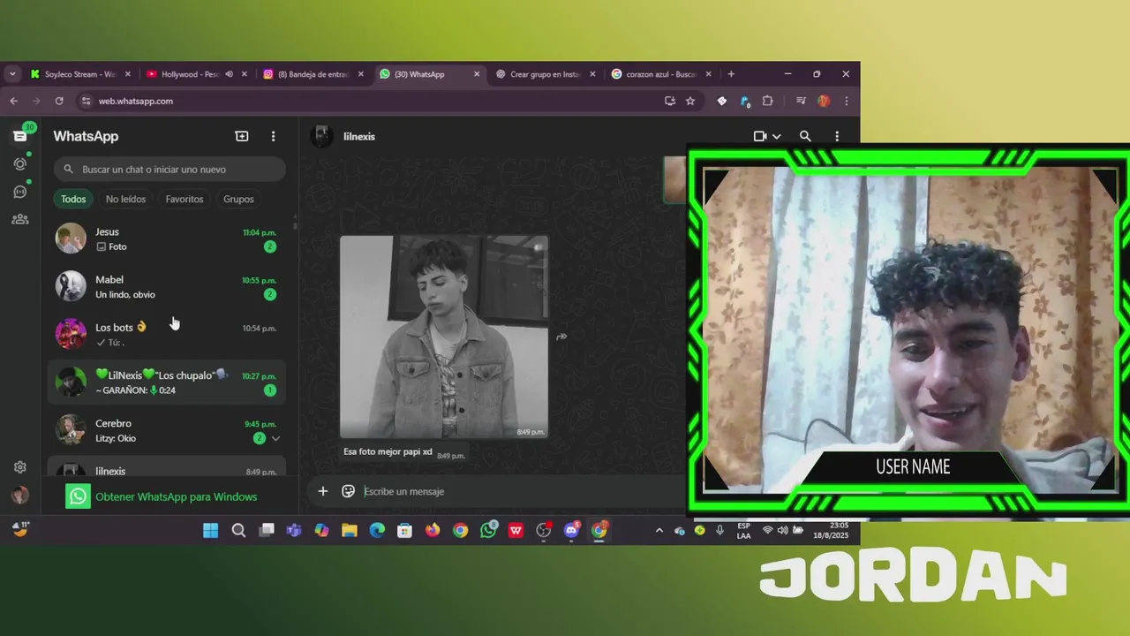
Task: Start a new chat with the plus-square icon
Action: pyautogui.click(x=242, y=136)
